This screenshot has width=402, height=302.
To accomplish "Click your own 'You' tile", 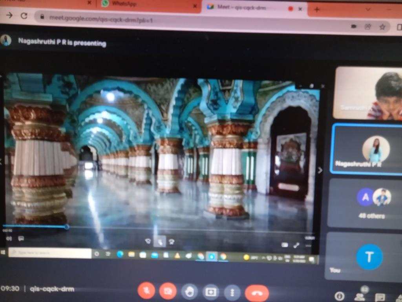I will (x=364, y=256).
